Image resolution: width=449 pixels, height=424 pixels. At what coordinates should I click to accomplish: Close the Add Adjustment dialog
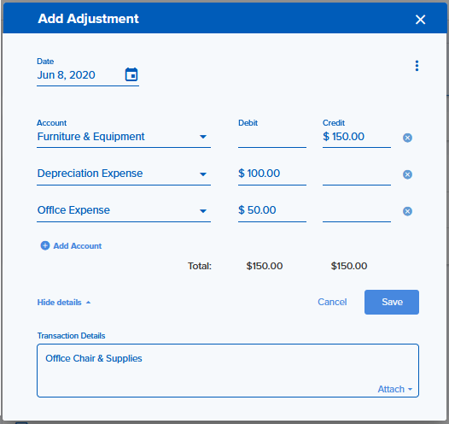click(x=420, y=20)
